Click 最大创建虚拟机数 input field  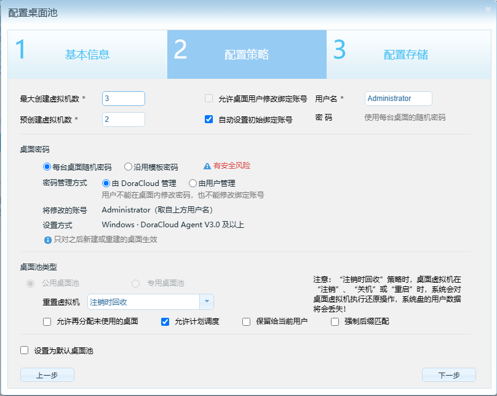[124, 99]
